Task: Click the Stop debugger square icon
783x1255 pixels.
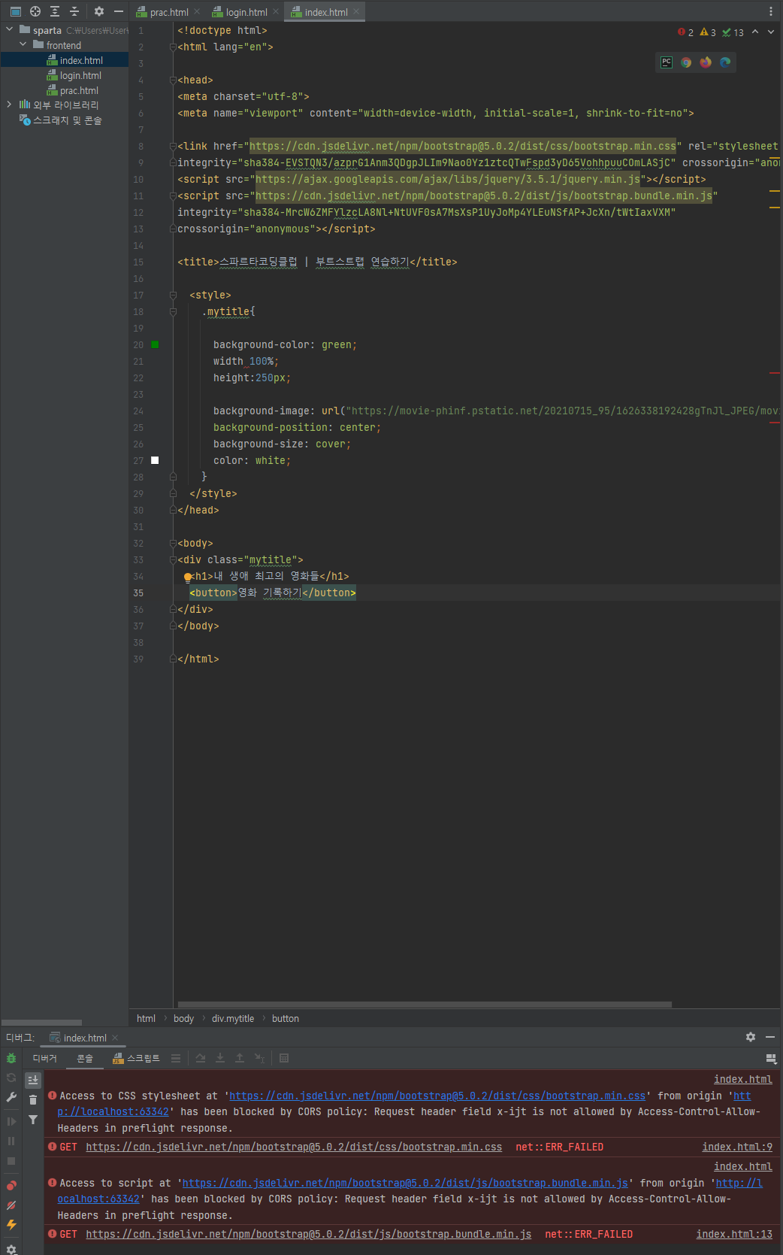Action: [11, 1160]
